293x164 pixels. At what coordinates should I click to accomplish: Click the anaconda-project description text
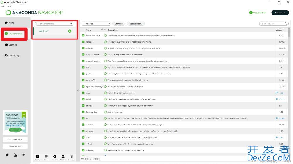[137, 61]
